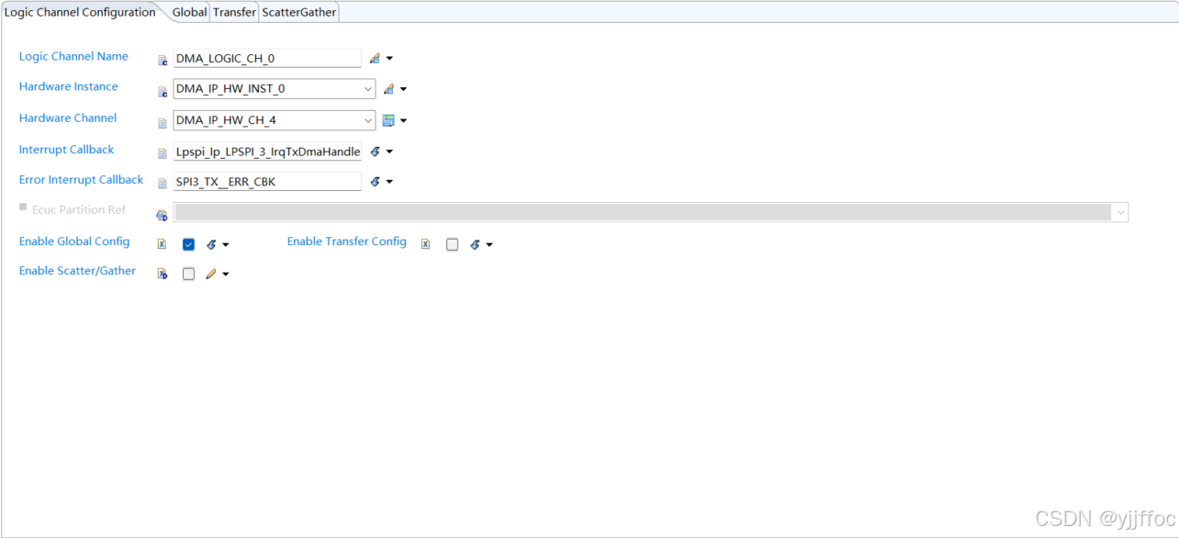Click the Error Interrupt Callback field

tap(267, 182)
